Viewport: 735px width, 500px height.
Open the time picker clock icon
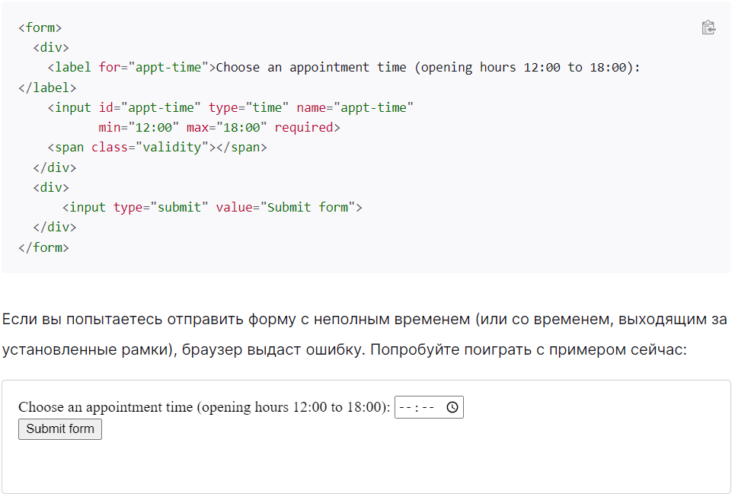452,407
